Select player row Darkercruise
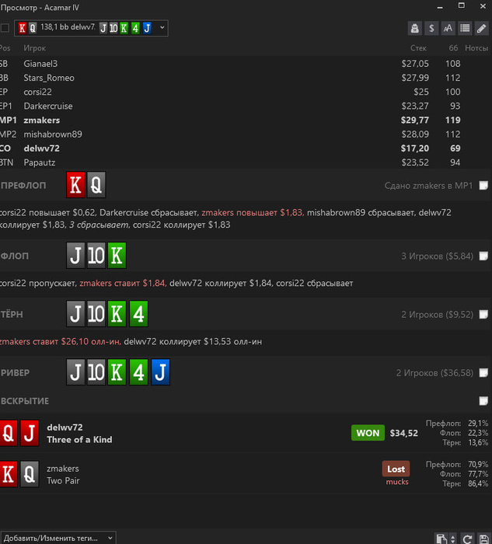Screen dimensions: 492x544 (246, 106)
